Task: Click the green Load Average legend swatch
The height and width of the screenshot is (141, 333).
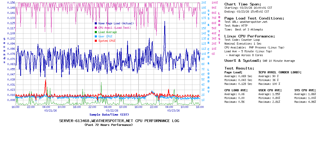Action: 96,32
